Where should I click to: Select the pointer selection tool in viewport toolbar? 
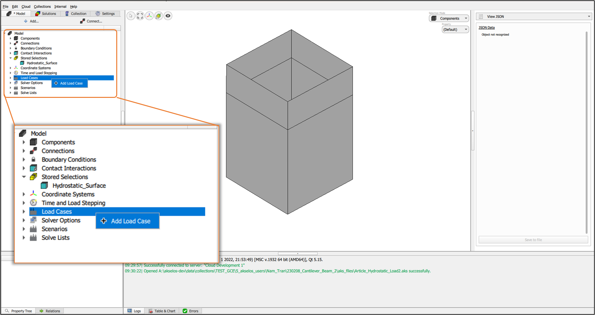click(x=131, y=16)
